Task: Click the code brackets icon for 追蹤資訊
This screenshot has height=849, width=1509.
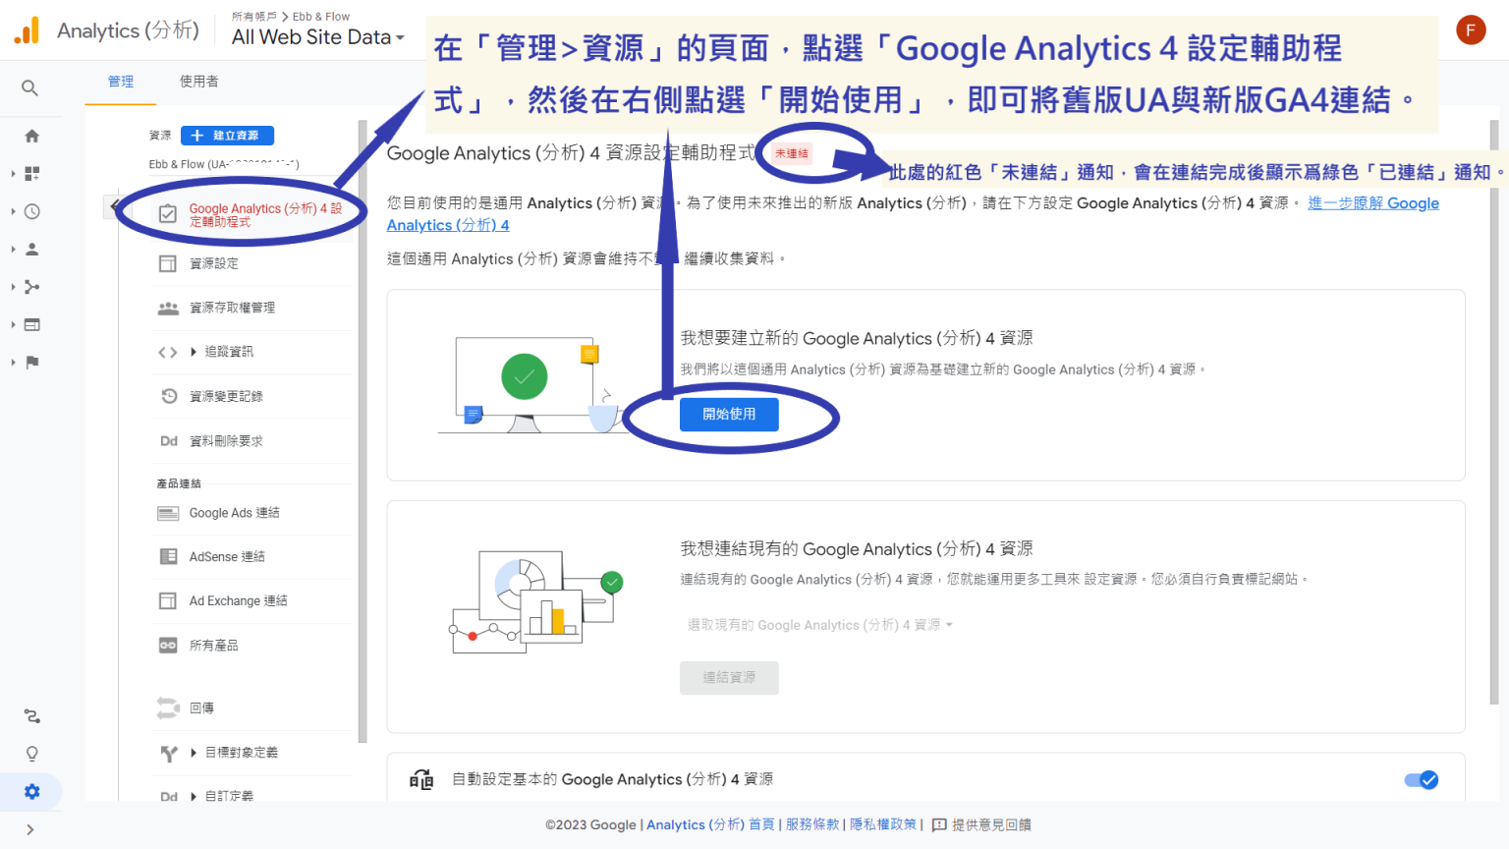Action: [x=168, y=352]
